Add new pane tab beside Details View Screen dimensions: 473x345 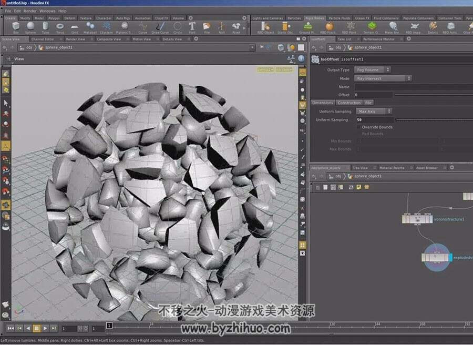pyautogui.click(x=196, y=38)
